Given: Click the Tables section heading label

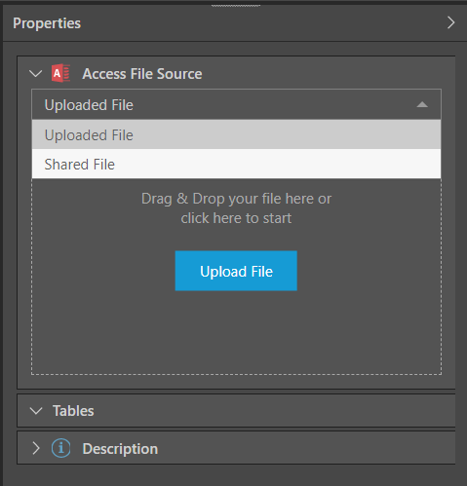Looking at the screenshot, I should click(x=73, y=411).
